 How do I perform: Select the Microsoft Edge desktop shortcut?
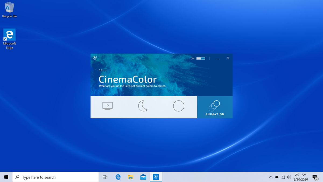[x=9, y=39]
